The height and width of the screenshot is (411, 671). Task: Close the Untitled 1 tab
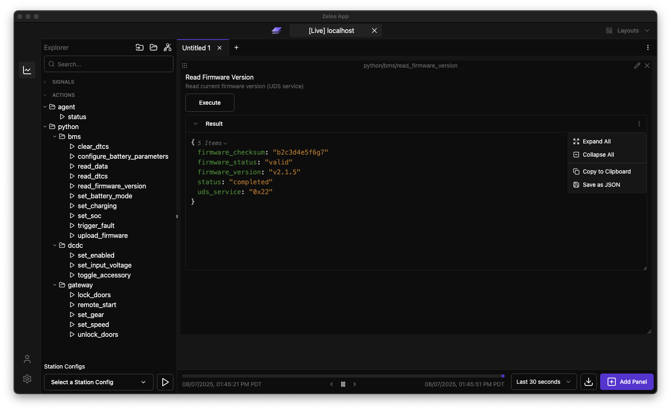[220, 48]
